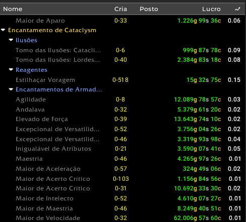Viewport: 246px width, 222px height.
Task: Select Tomo das Ilusões: Catacli... entry
Action: [123, 50]
